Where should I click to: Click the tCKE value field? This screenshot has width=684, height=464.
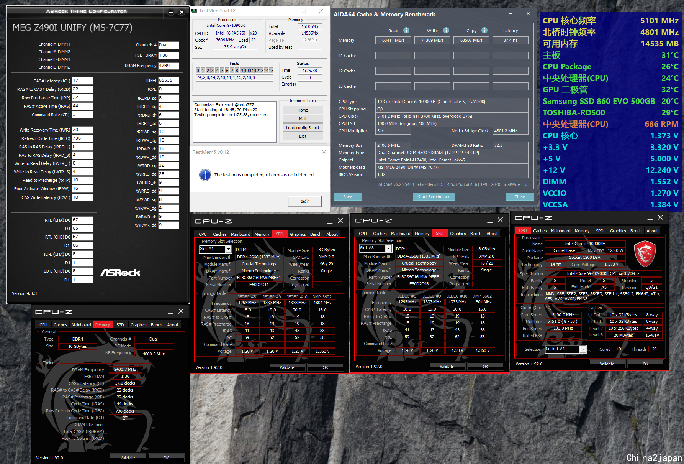coord(169,89)
